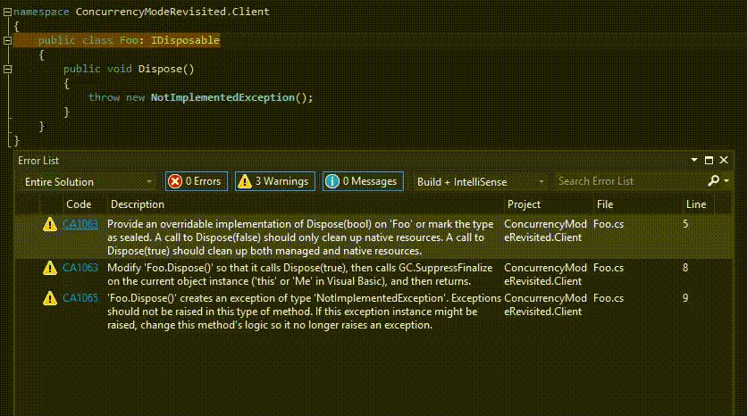The height and width of the screenshot is (416, 747).
Task: Open search options dropdown arrow
Action: (726, 181)
